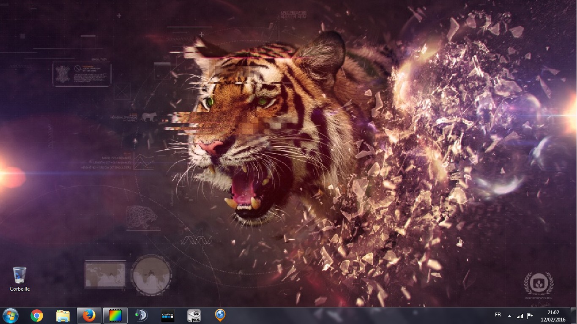The height and width of the screenshot is (324, 577).
Task: Switch to the Firefox window
Action: pos(89,316)
